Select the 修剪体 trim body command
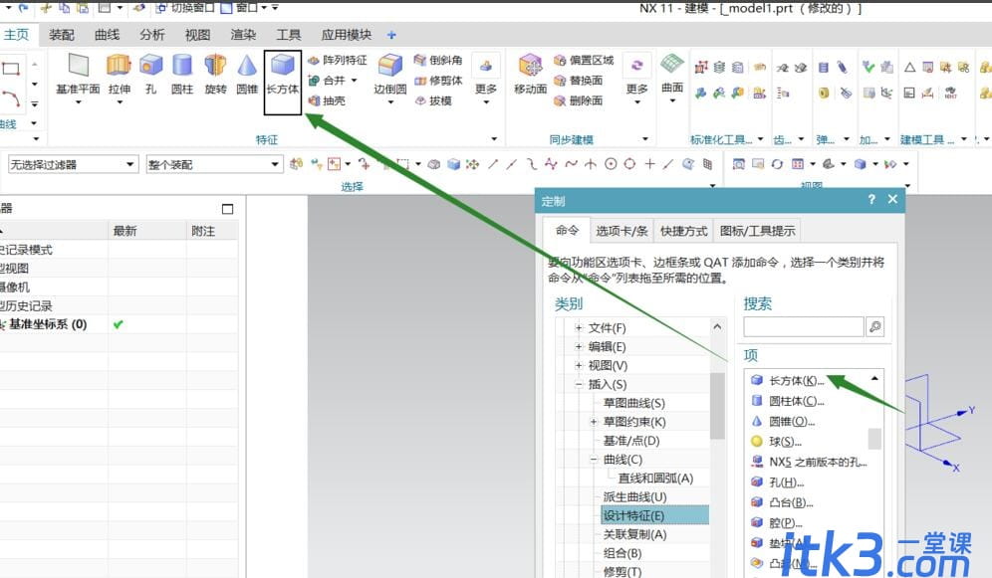The image size is (992, 578). (x=438, y=81)
